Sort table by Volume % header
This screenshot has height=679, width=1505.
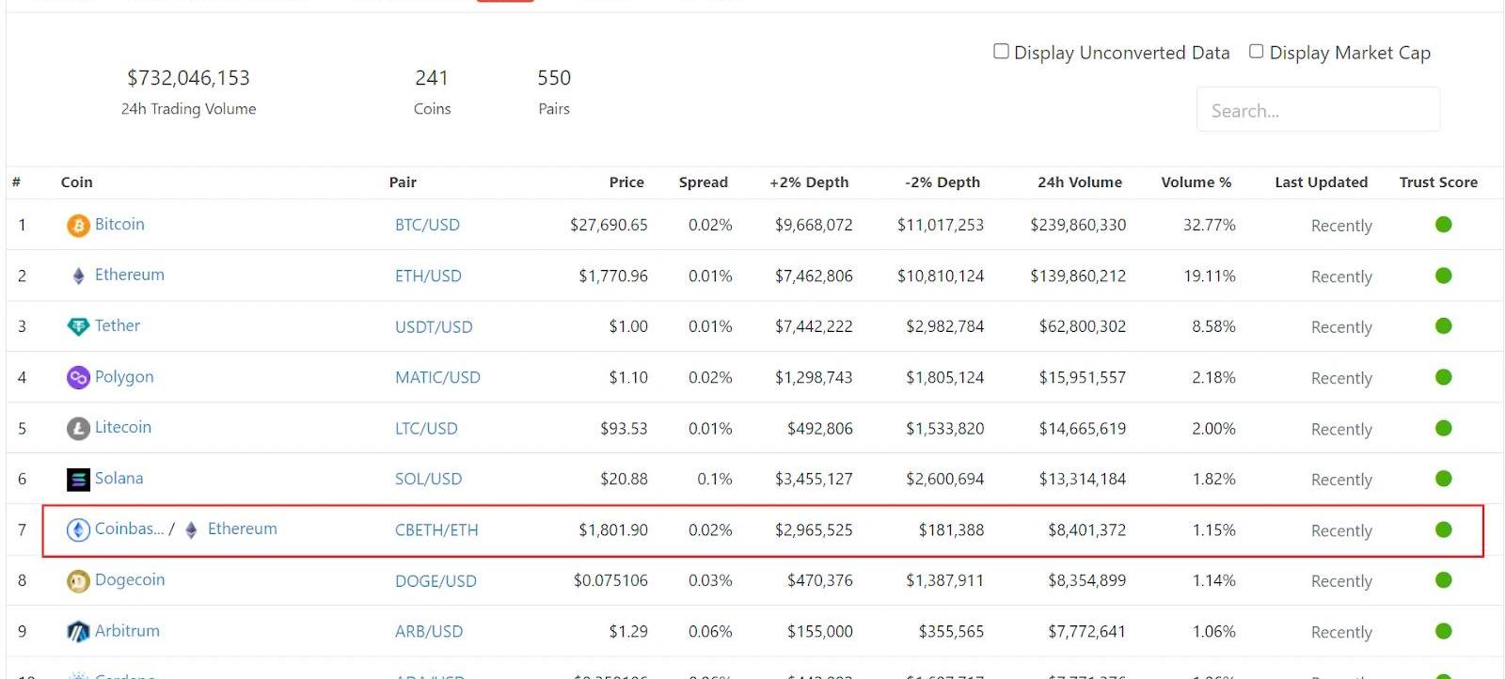[x=1196, y=182]
